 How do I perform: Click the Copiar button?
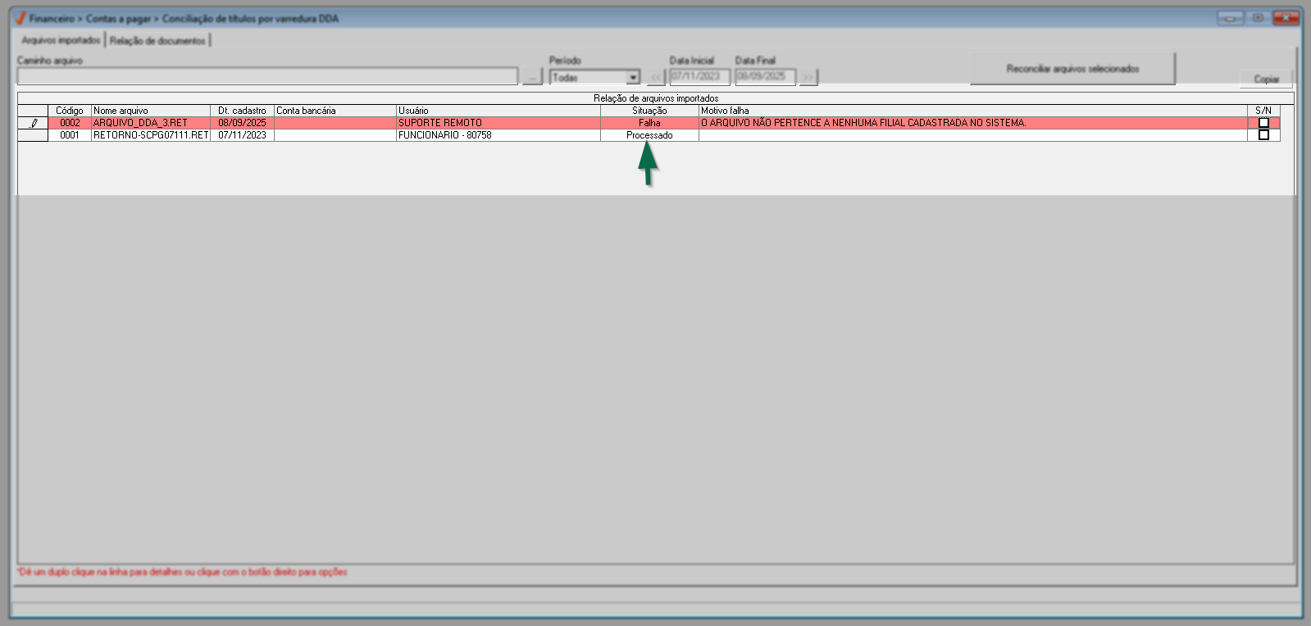tap(1266, 79)
